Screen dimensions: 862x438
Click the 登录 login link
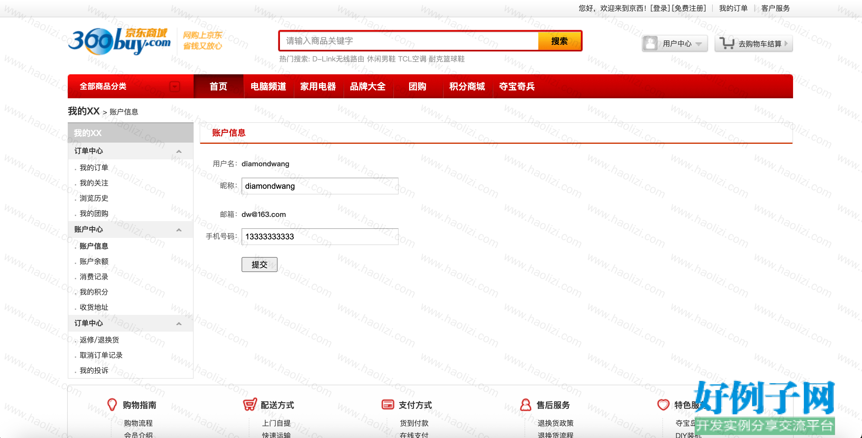[661, 8]
